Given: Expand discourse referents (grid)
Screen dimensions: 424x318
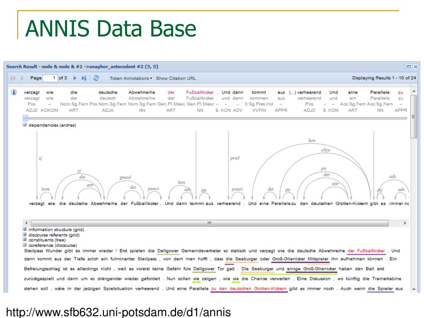Looking at the screenshot, I should [x=24, y=234].
